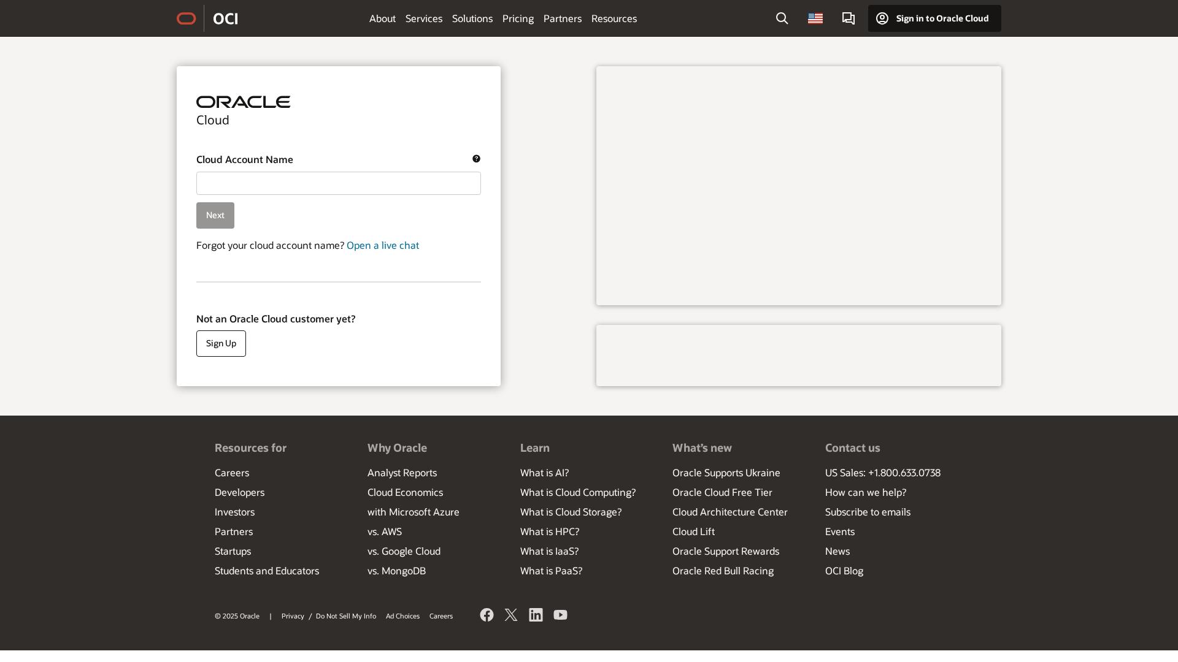This screenshot has height=662, width=1178.
Task: Click the OCI text logo
Action: click(x=225, y=18)
